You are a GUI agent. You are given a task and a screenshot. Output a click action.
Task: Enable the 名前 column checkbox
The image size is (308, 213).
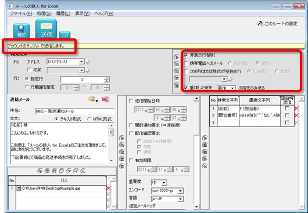(29, 70)
